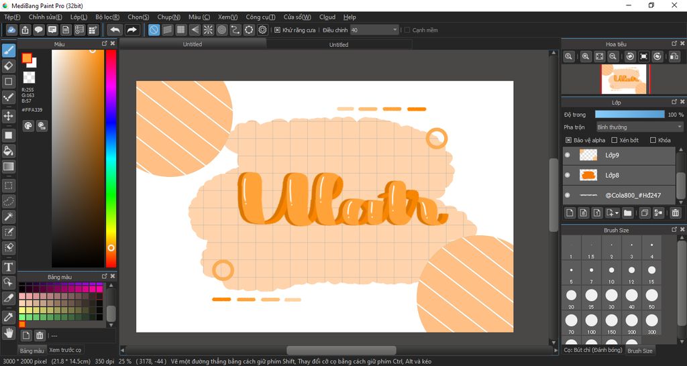Click the Redo arrow in the toolbar

131,29
